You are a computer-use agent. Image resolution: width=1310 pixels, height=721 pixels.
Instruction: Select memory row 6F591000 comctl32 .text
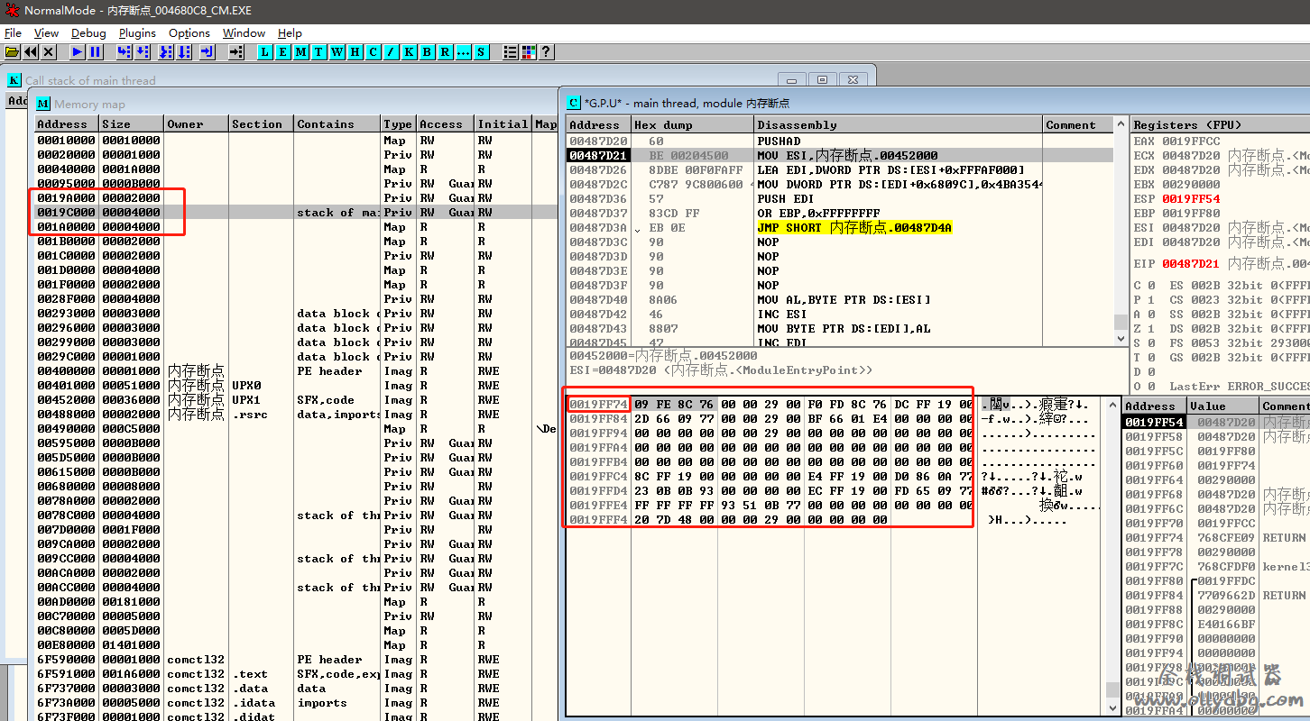pyautogui.click(x=296, y=674)
